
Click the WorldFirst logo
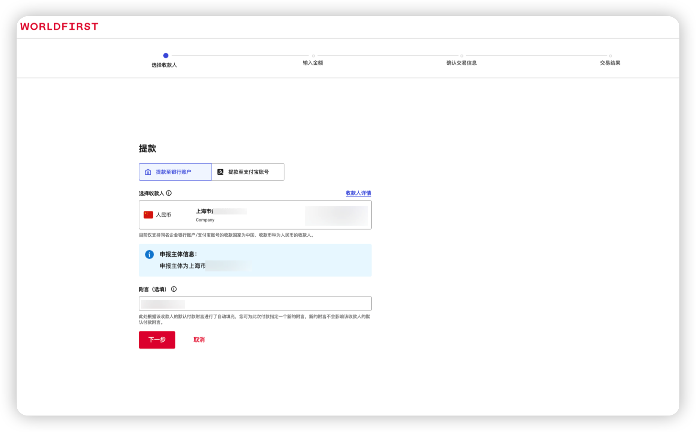59,27
